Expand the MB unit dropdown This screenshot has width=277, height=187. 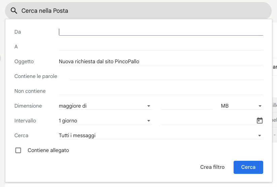241,106
